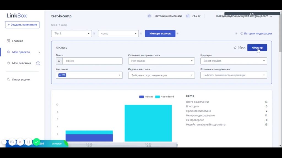Click the dark blue Indexed bar
Screen dimensions: 282x158
[x=89, y=138]
